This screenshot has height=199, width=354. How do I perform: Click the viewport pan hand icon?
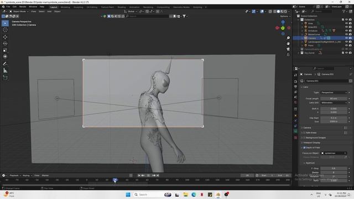[288, 43]
